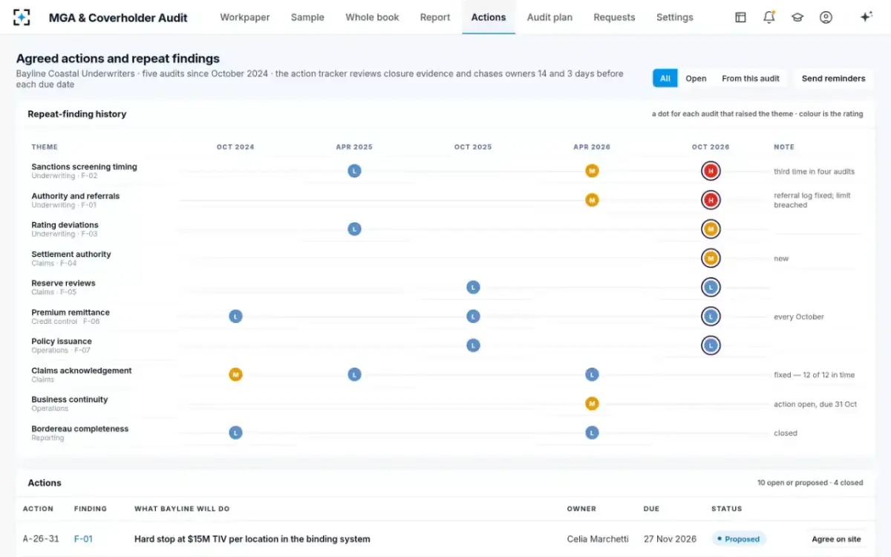The width and height of the screenshot is (891, 557).
Task: Open the Report tab
Action: coord(435,17)
